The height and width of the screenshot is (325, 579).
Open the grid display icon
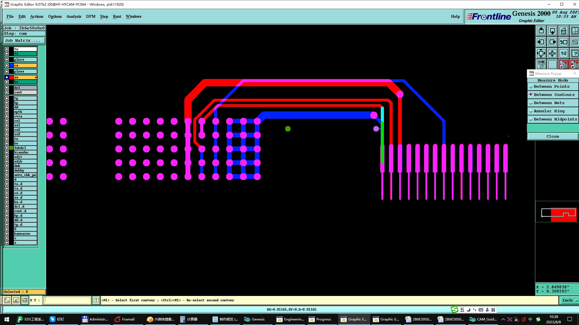point(552,65)
